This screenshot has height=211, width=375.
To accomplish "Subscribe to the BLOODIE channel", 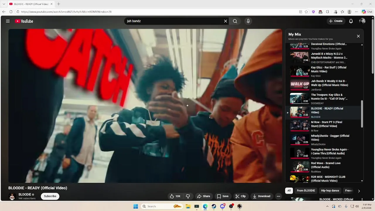I will tap(50, 196).
